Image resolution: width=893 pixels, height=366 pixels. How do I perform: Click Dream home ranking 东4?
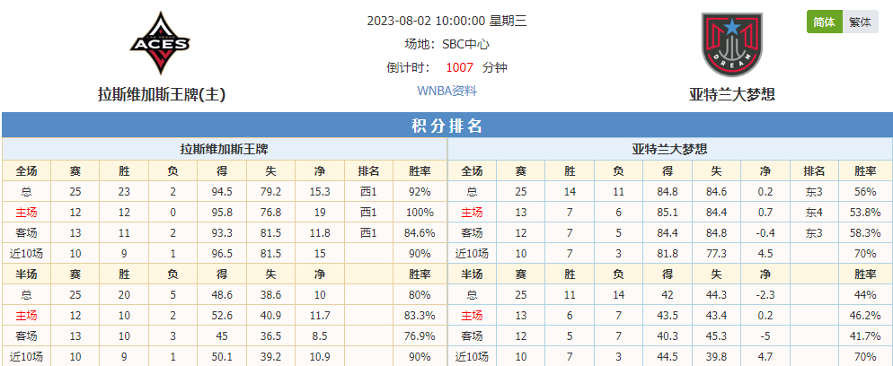pos(814,213)
